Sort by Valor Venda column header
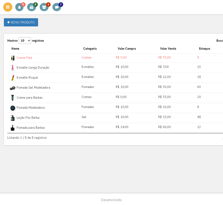This screenshot has width=223, height=205. [168, 49]
